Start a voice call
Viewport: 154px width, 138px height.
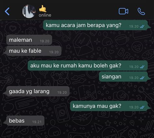pos(141,11)
